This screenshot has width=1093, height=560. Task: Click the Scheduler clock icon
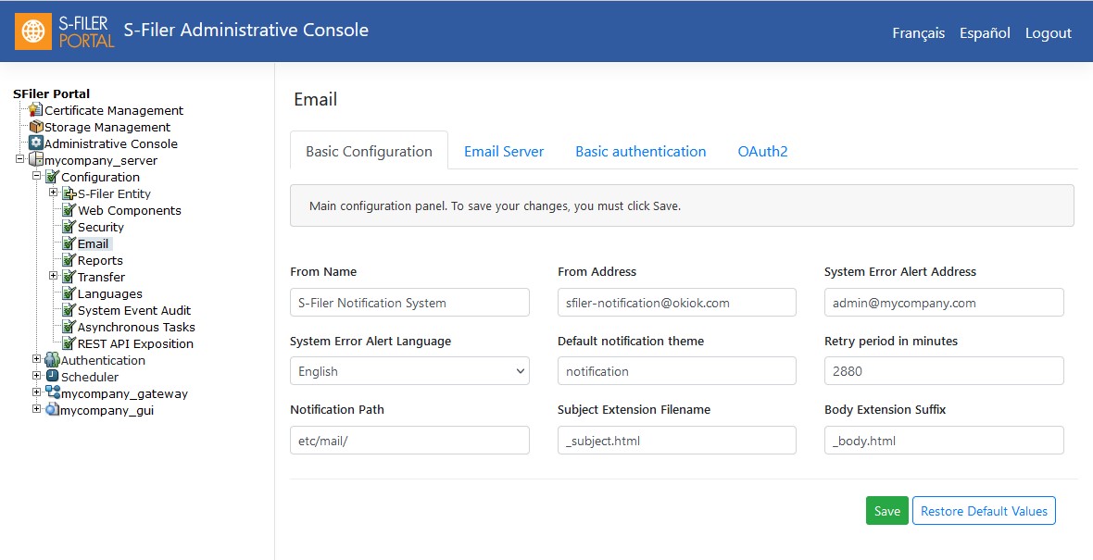click(x=52, y=377)
